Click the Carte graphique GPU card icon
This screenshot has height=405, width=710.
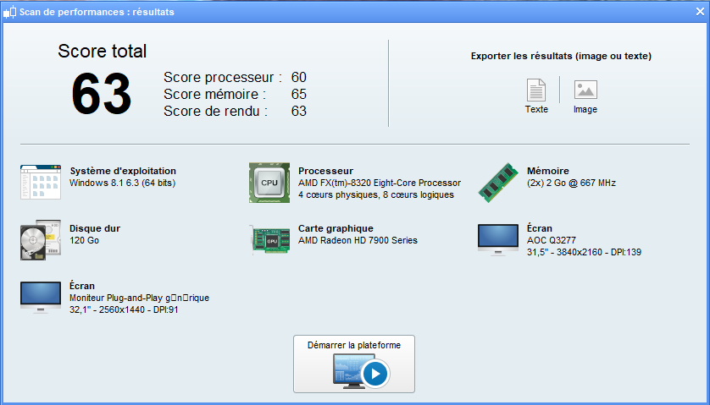(271, 240)
